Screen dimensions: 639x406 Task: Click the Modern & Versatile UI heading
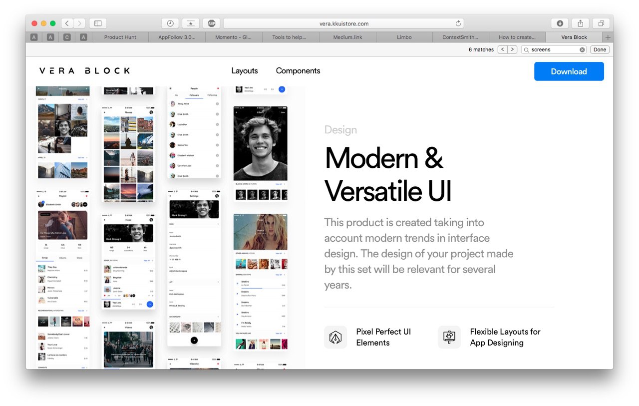(x=388, y=174)
